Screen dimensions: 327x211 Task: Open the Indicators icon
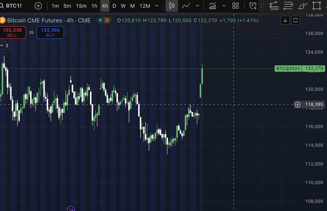pyautogui.click(x=213, y=6)
